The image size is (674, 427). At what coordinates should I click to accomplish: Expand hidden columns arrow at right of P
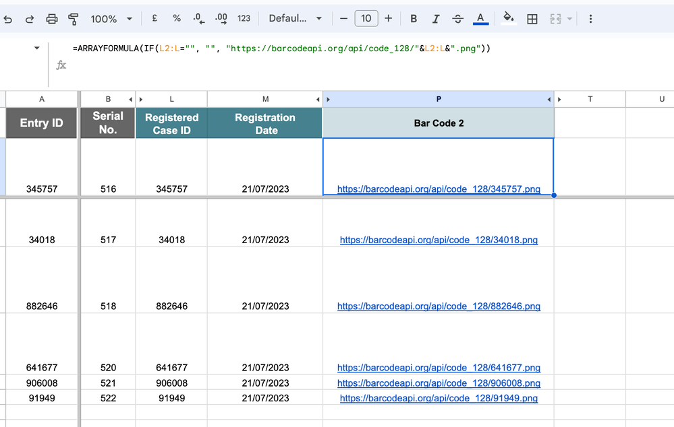point(549,100)
